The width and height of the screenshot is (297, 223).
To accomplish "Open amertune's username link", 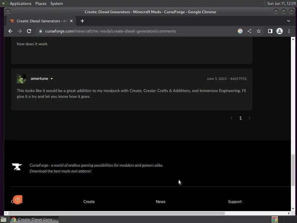I will coord(39,78).
